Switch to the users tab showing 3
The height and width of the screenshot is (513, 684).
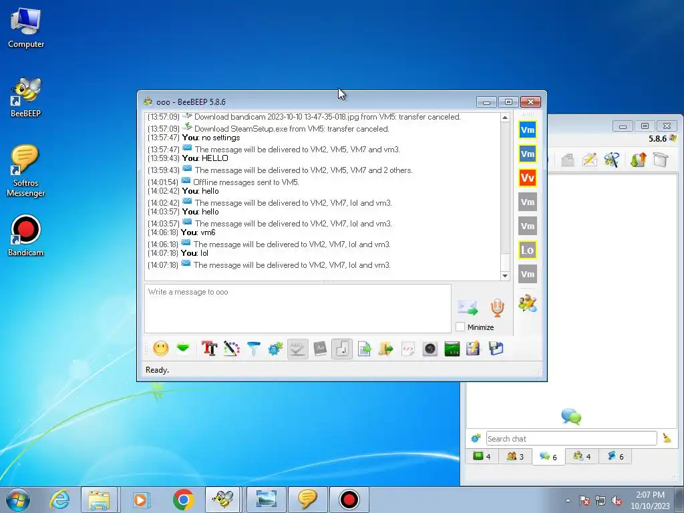click(x=515, y=456)
